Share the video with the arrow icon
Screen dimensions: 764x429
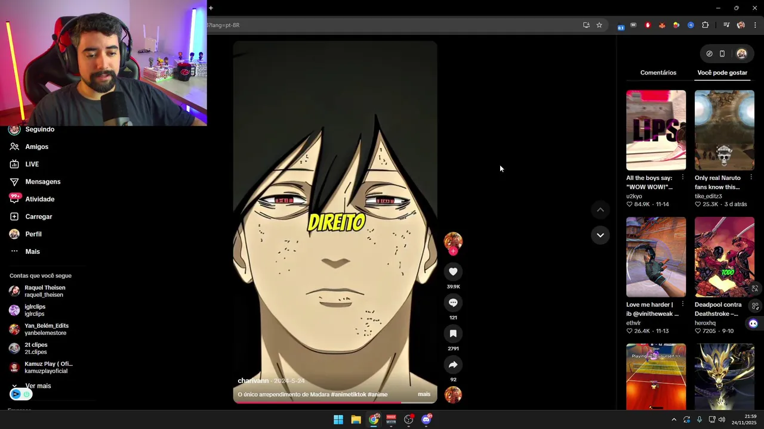(x=453, y=365)
